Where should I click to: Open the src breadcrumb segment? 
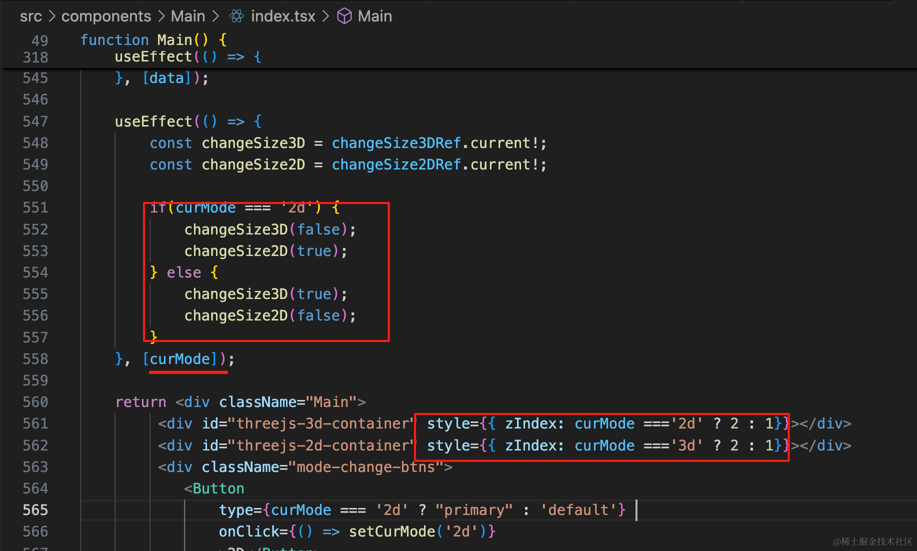coord(31,16)
